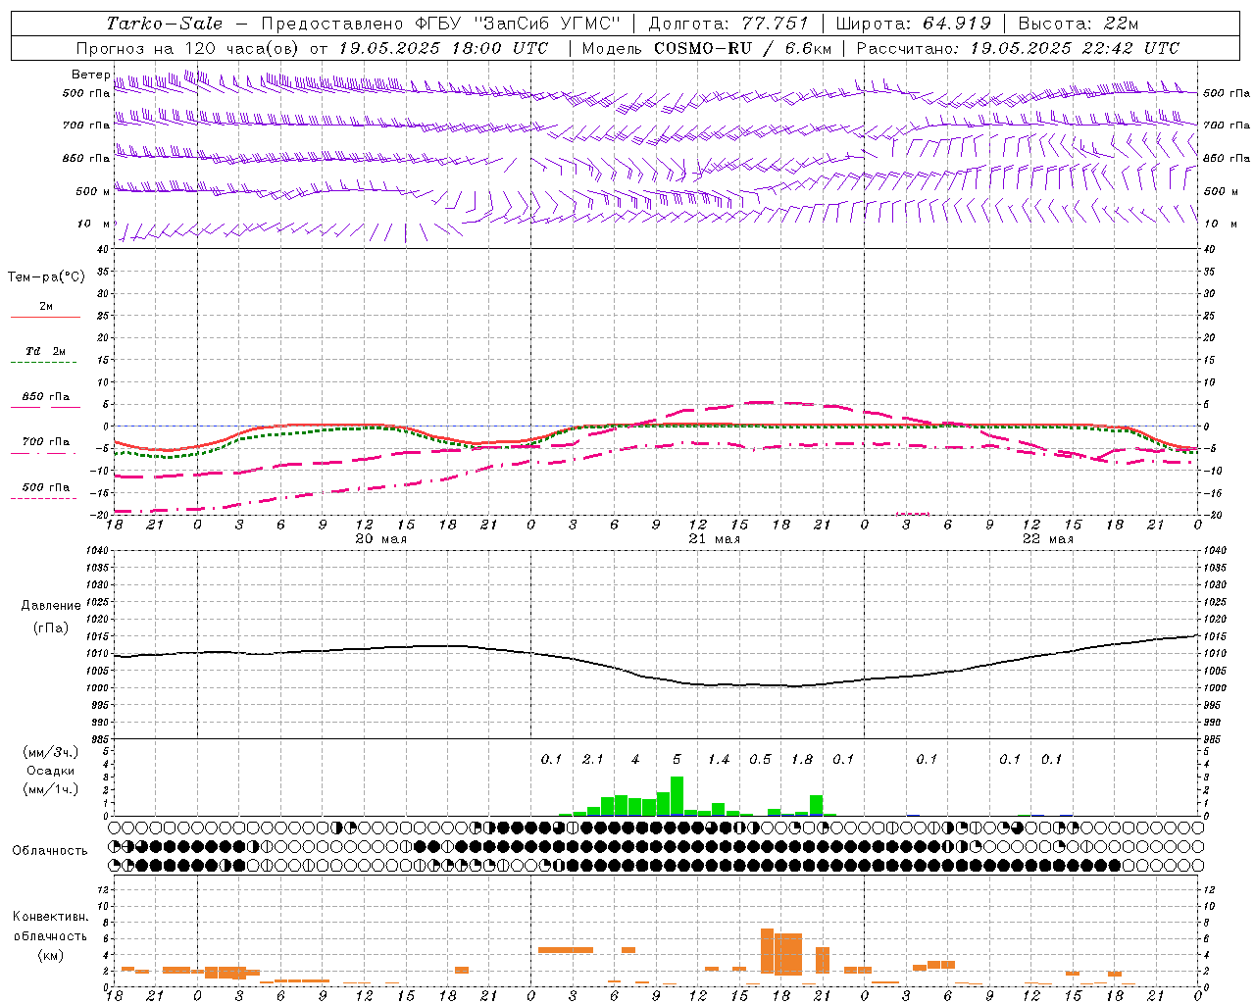Select the elevation text Высота: 22м

(x=1079, y=24)
